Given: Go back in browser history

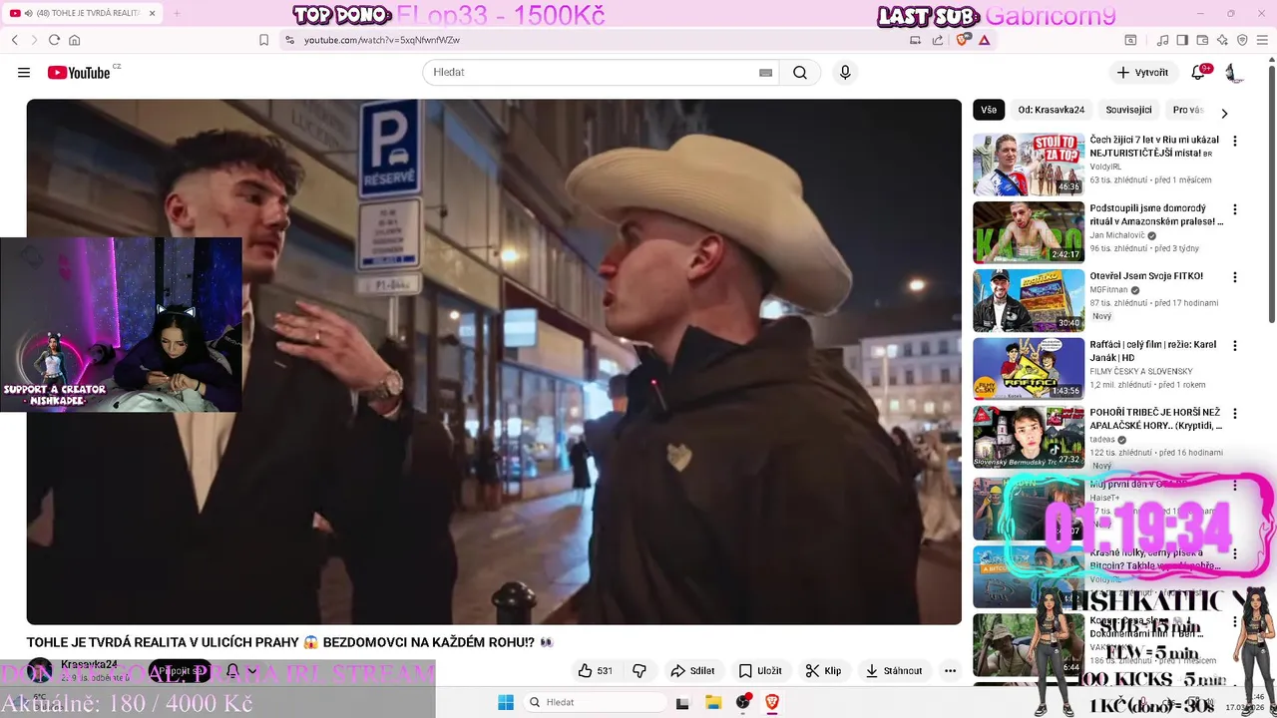Looking at the screenshot, I should pos(15,40).
